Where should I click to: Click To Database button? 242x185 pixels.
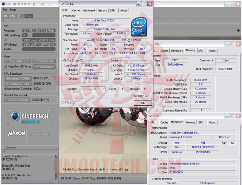pyautogui.click(x=44, y=67)
